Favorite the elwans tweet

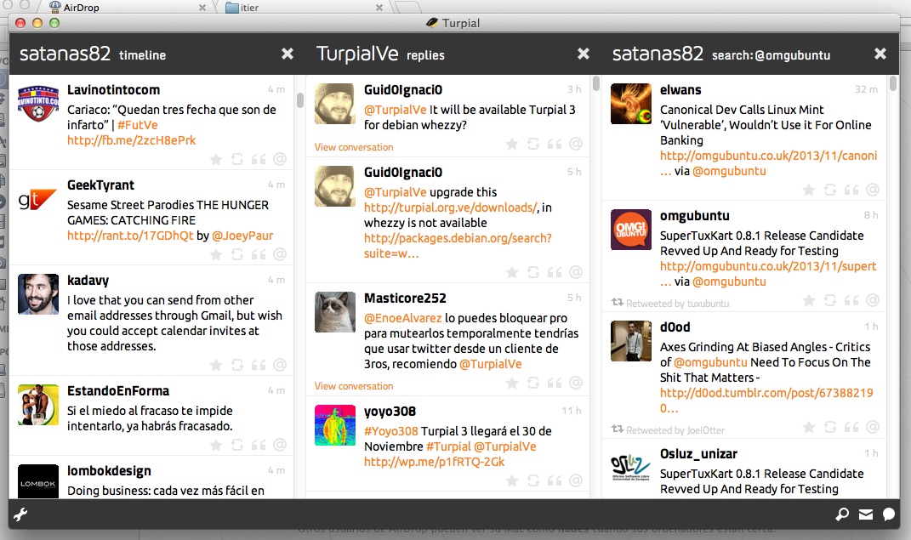pos(809,190)
